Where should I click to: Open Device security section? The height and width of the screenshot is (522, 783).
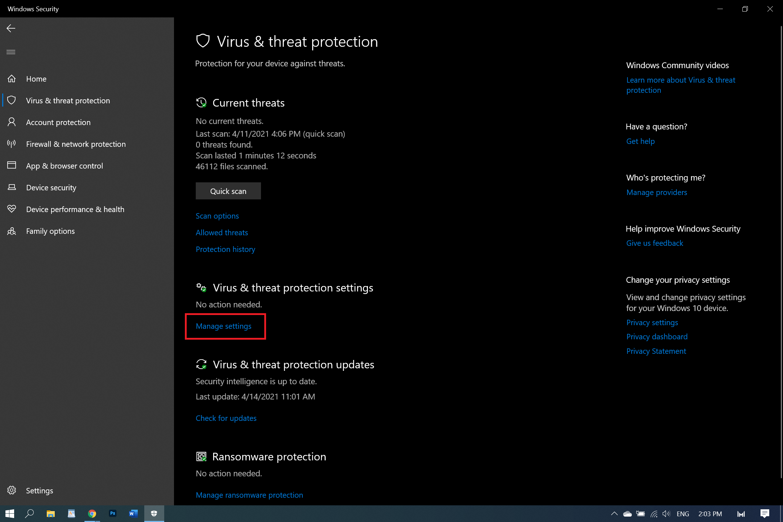pos(87,187)
